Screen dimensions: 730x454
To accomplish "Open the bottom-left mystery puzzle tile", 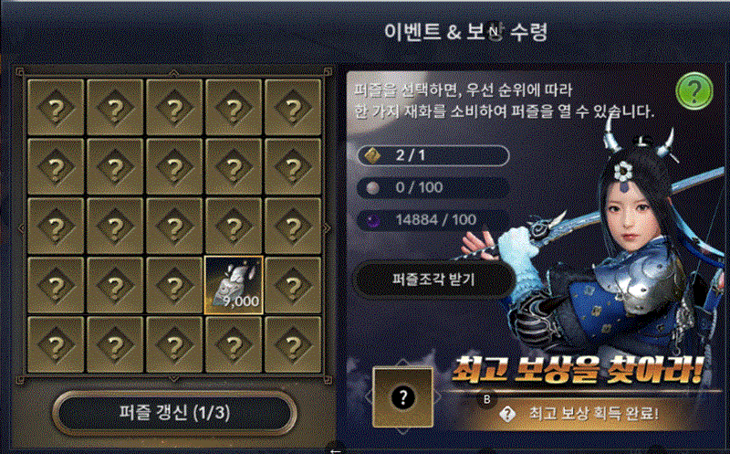I will click(x=56, y=344).
